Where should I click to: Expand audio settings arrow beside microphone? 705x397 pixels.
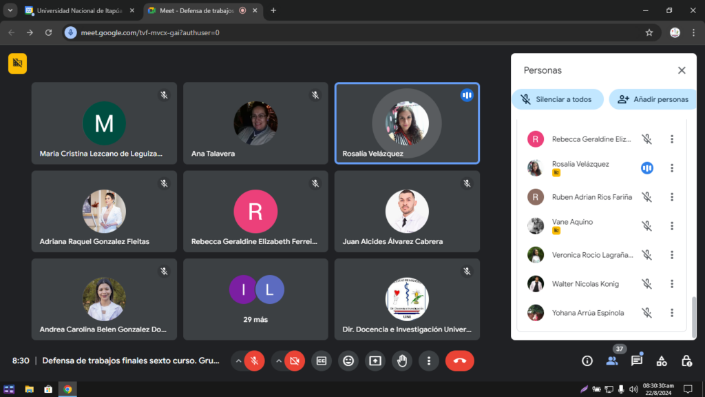click(238, 360)
